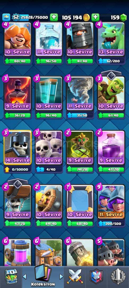Add gold with green plus button
This screenshot has height=288, width=129.
pos(54,17)
